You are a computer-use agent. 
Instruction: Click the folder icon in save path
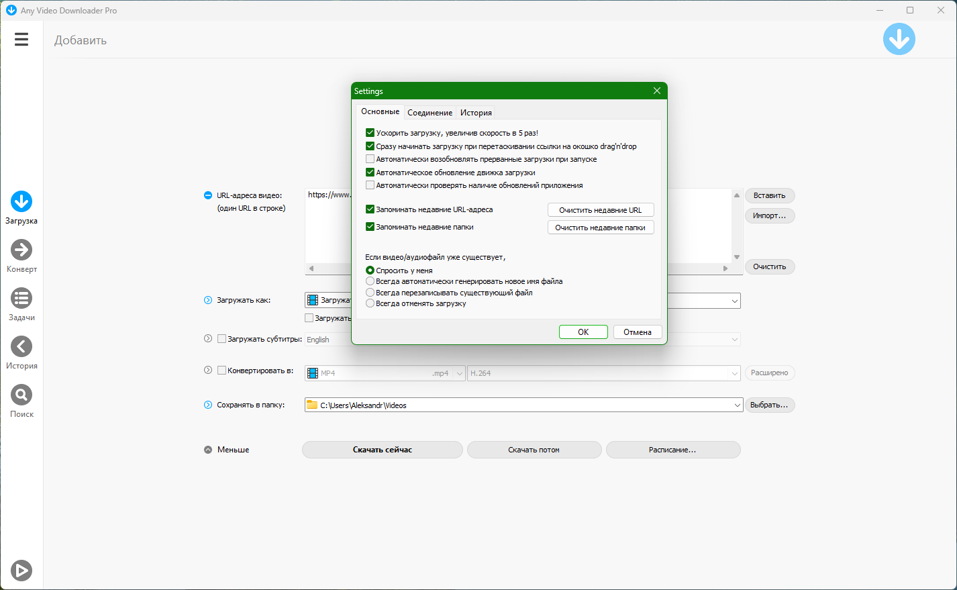coord(312,405)
